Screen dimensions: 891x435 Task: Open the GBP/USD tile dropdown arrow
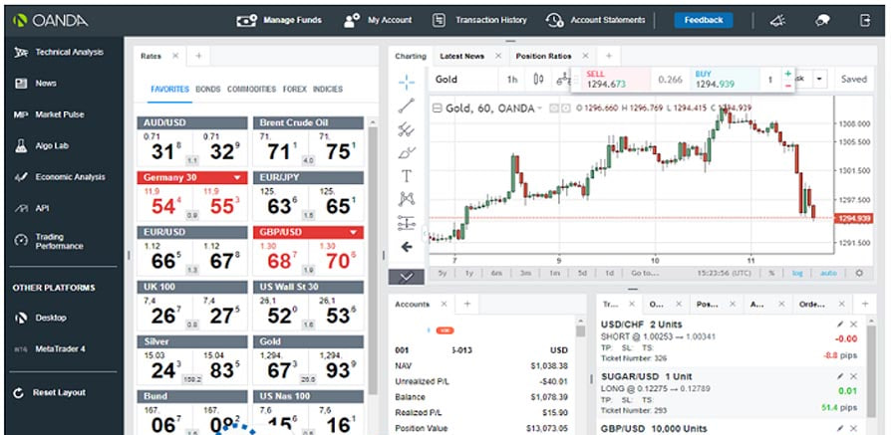[354, 232]
